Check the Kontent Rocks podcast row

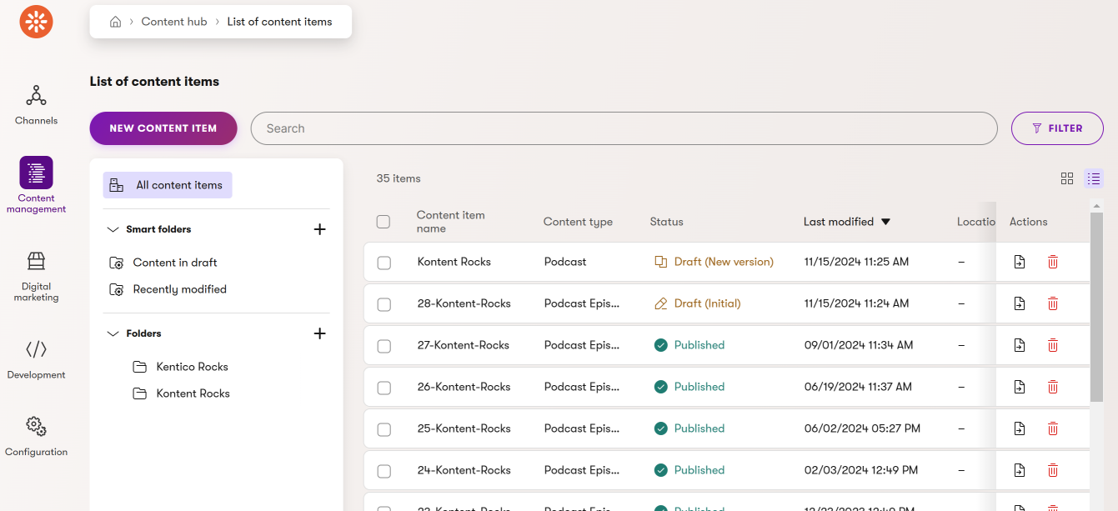(384, 263)
